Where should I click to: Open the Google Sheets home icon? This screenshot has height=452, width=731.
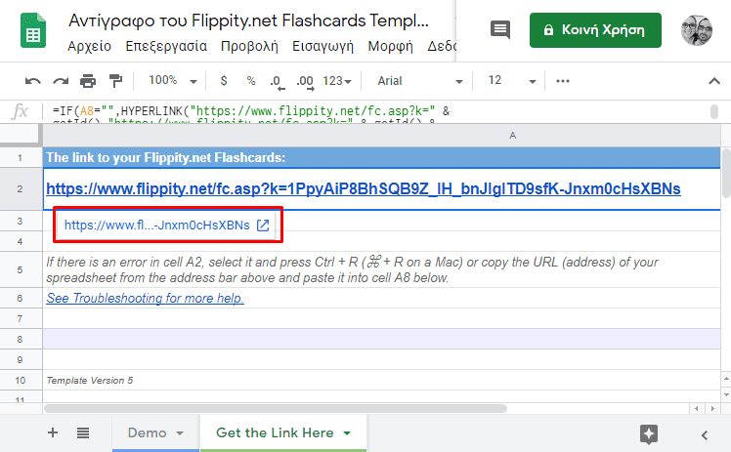click(x=33, y=30)
